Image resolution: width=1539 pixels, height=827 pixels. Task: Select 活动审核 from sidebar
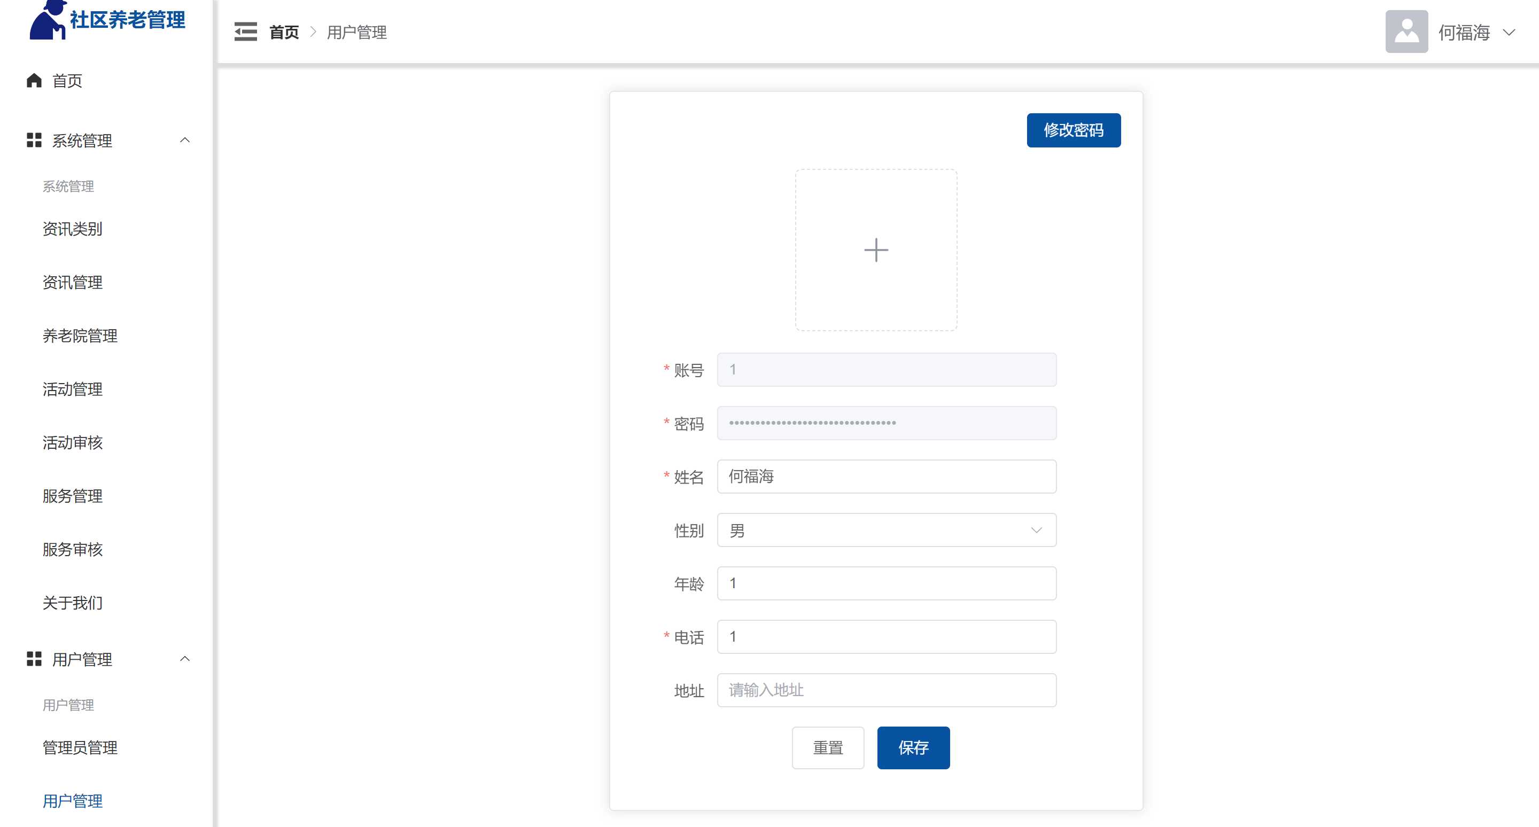click(72, 442)
